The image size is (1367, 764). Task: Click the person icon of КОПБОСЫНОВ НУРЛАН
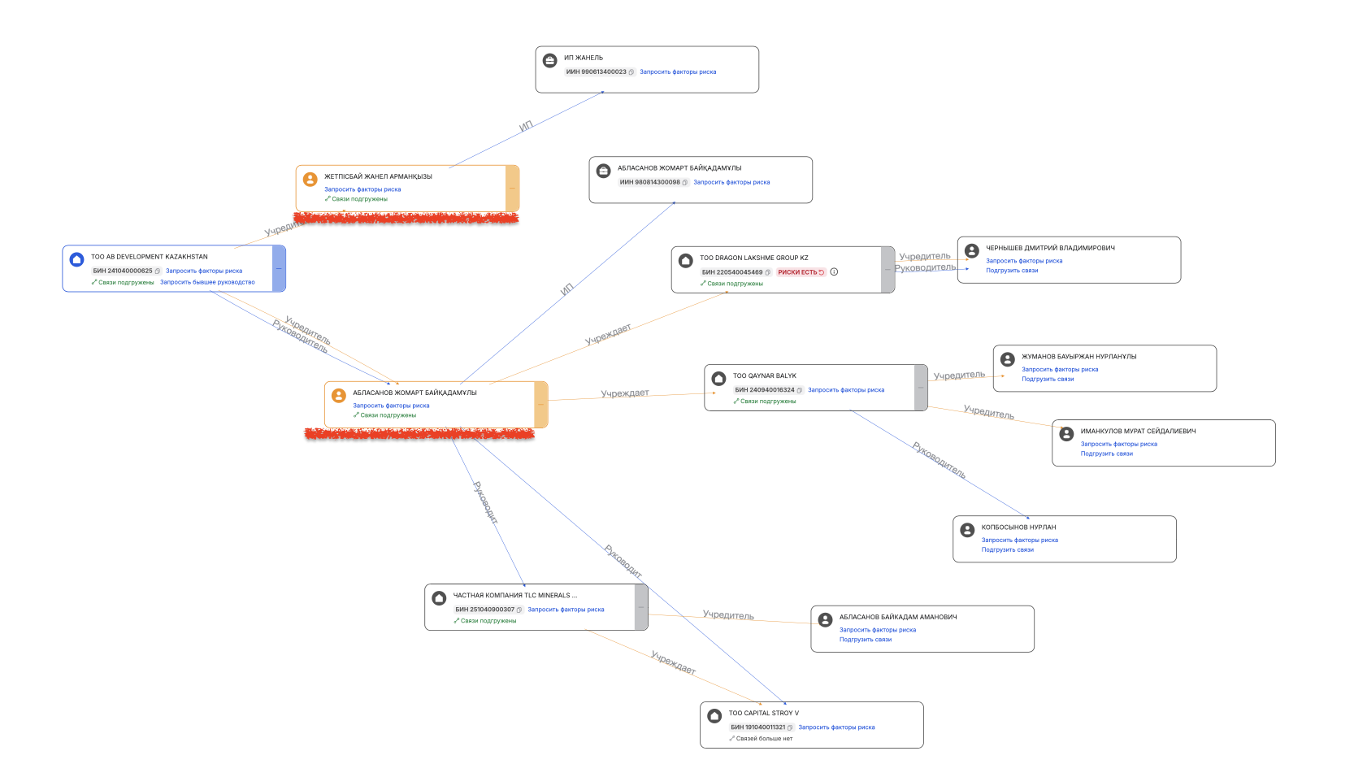pos(967,530)
